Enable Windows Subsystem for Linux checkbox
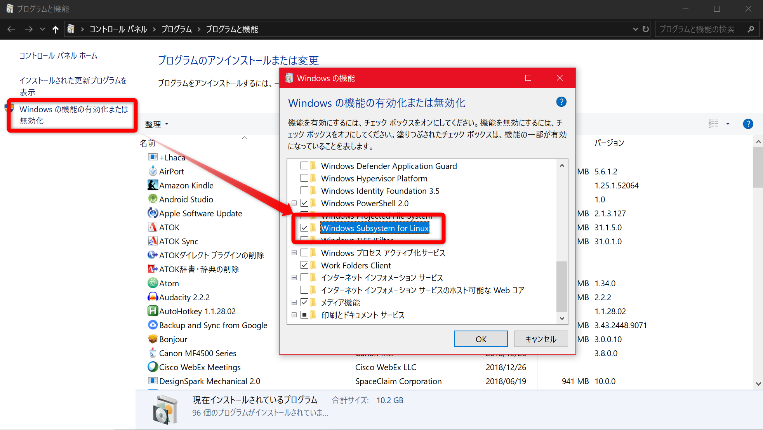This screenshot has height=430, width=763. click(x=304, y=228)
